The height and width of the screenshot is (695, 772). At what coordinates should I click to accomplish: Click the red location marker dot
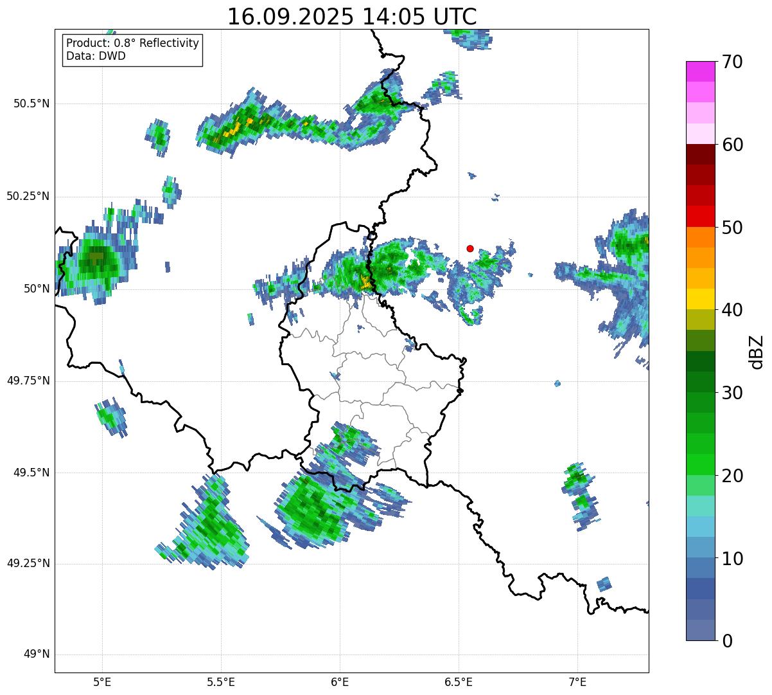[470, 248]
